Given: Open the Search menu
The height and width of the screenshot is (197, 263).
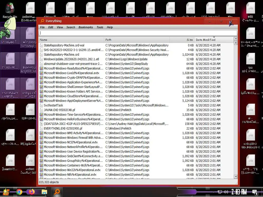Looking at the screenshot, I should tap(71, 27).
